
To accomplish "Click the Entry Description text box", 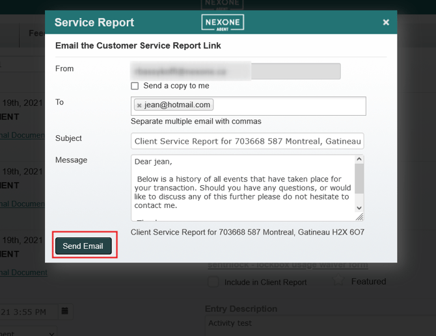I will [319, 324].
